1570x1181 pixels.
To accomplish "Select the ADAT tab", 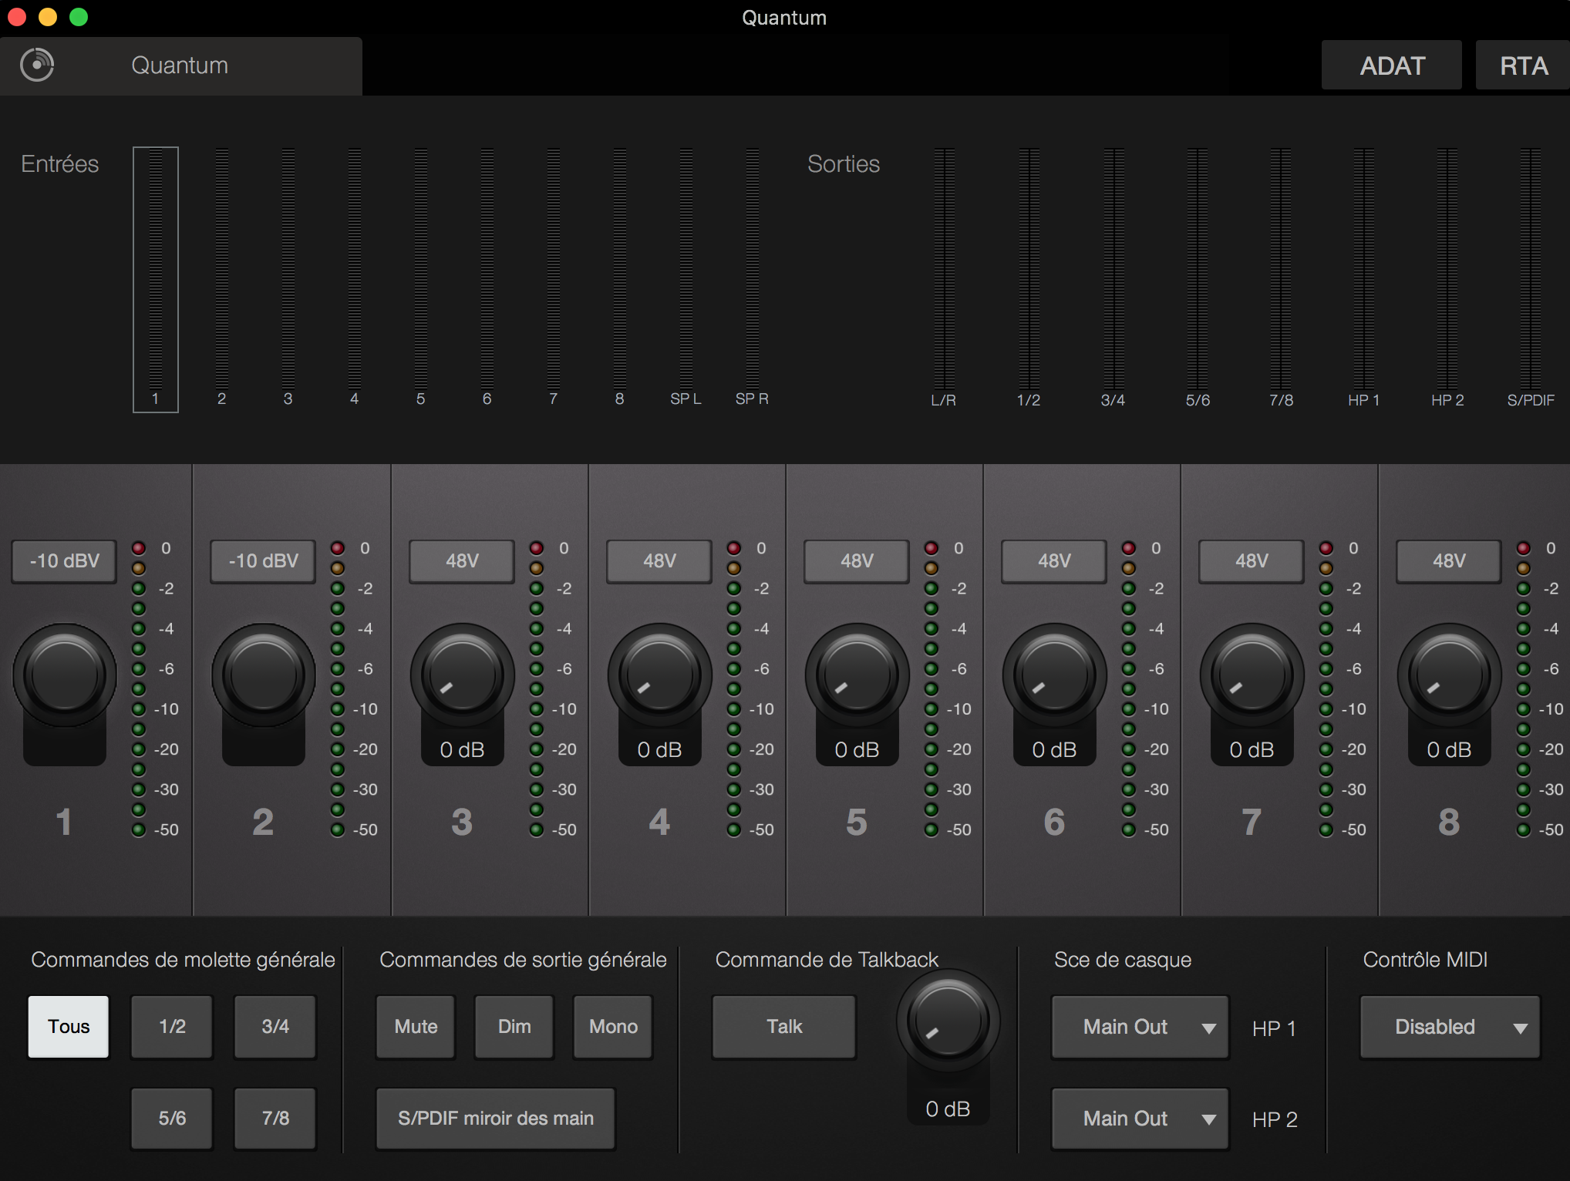I will tap(1391, 65).
